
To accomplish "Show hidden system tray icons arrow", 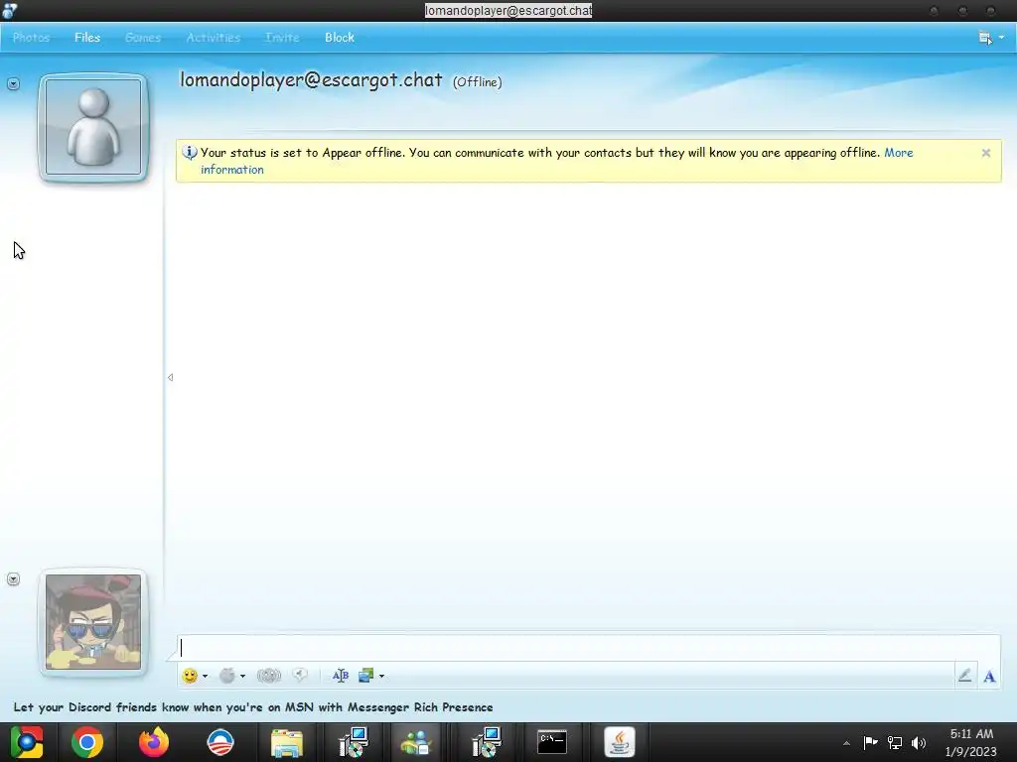I will click(x=846, y=743).
